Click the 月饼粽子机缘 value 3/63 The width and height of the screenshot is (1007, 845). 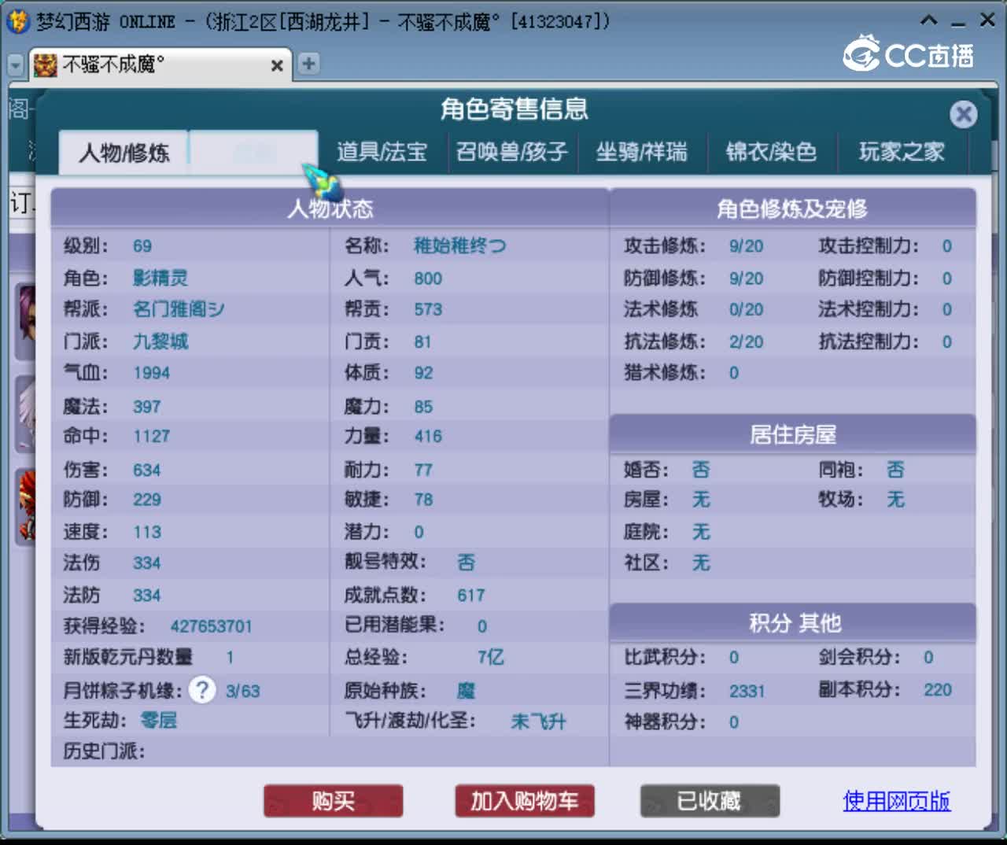[x=242, y=691]
